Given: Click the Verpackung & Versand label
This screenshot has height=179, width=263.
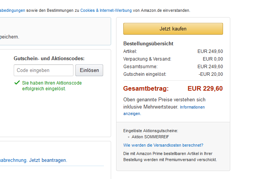Looking at the screenshot, I should (147, 59).
